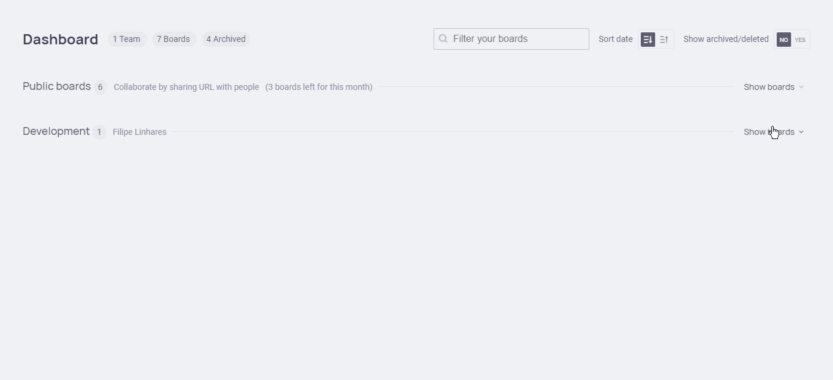The width and height of the screenshot is (833, 380).
Task: Sort boards by date ascending icon
Action: coord(664,40)
